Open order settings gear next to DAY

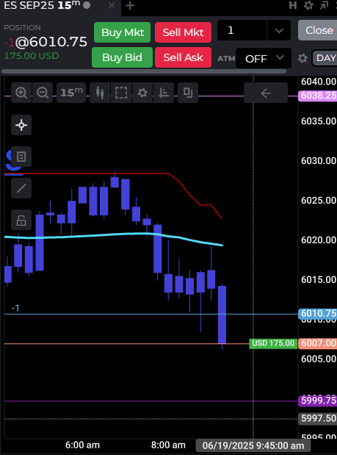[302, 58]
